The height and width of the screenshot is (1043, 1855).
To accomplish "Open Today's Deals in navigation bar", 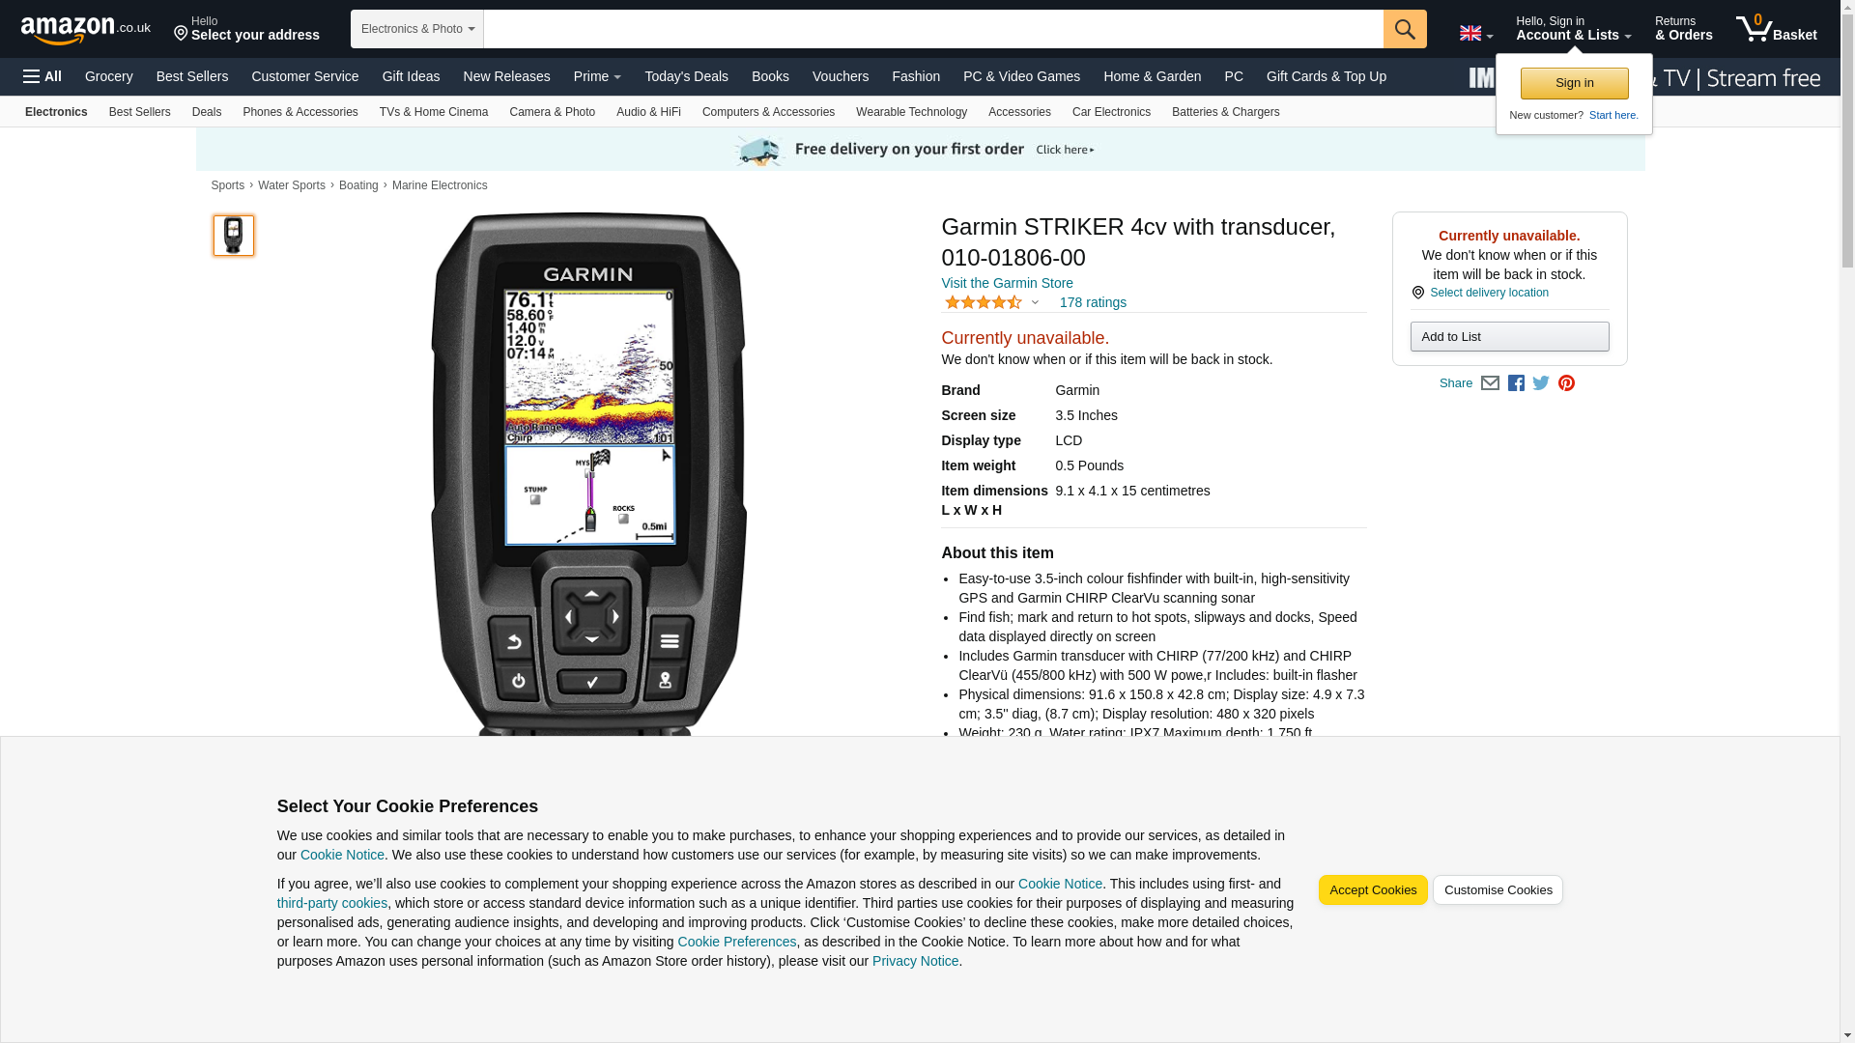I will 686,76.
